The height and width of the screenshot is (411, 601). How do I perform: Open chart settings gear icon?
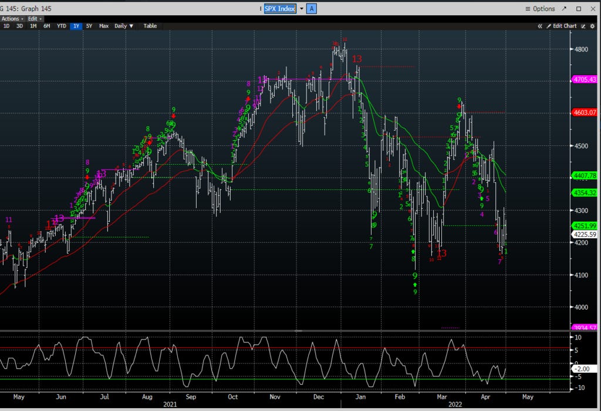click(x=592, y=26)
